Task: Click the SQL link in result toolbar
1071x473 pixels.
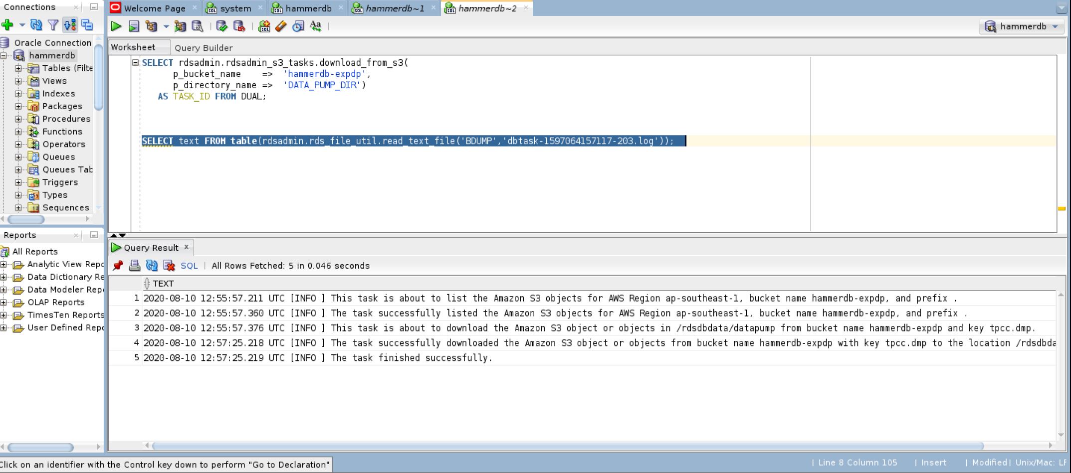Action: coord(189,266)
